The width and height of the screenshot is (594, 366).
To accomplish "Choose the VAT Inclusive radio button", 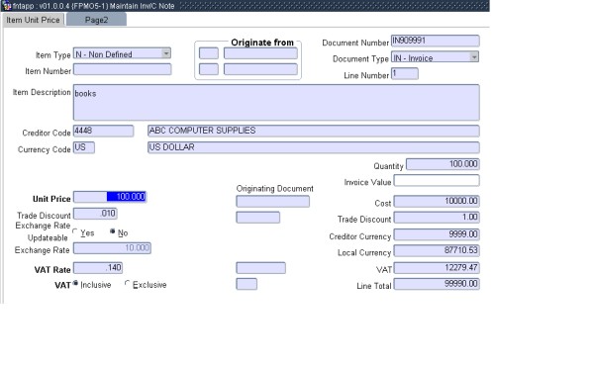I will pos(76,283).
